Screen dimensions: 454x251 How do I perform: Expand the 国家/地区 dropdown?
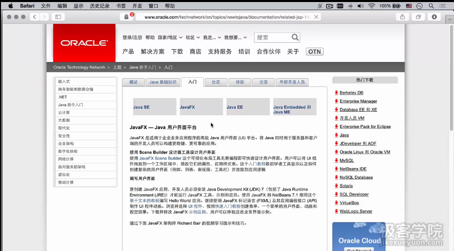click(x=170, y=38)
